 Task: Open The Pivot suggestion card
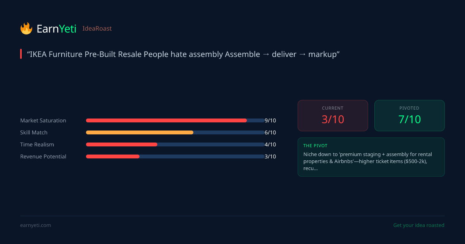(x=371, y=157)
